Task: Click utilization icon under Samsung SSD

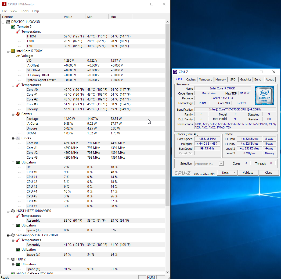Action: coord(18,250)
